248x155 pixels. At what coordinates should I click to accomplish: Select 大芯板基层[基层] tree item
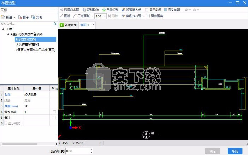pyautogui.click(x=27, y=44)
